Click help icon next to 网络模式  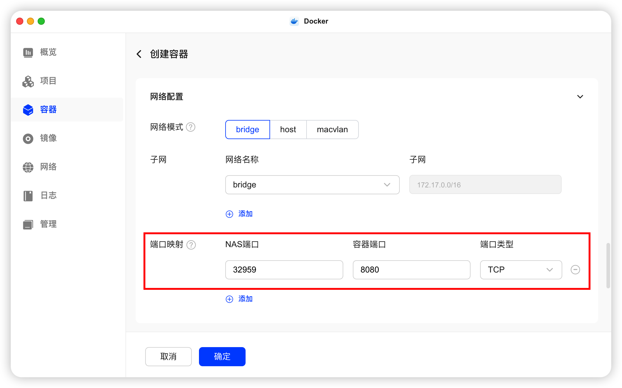tap(191, 127)
